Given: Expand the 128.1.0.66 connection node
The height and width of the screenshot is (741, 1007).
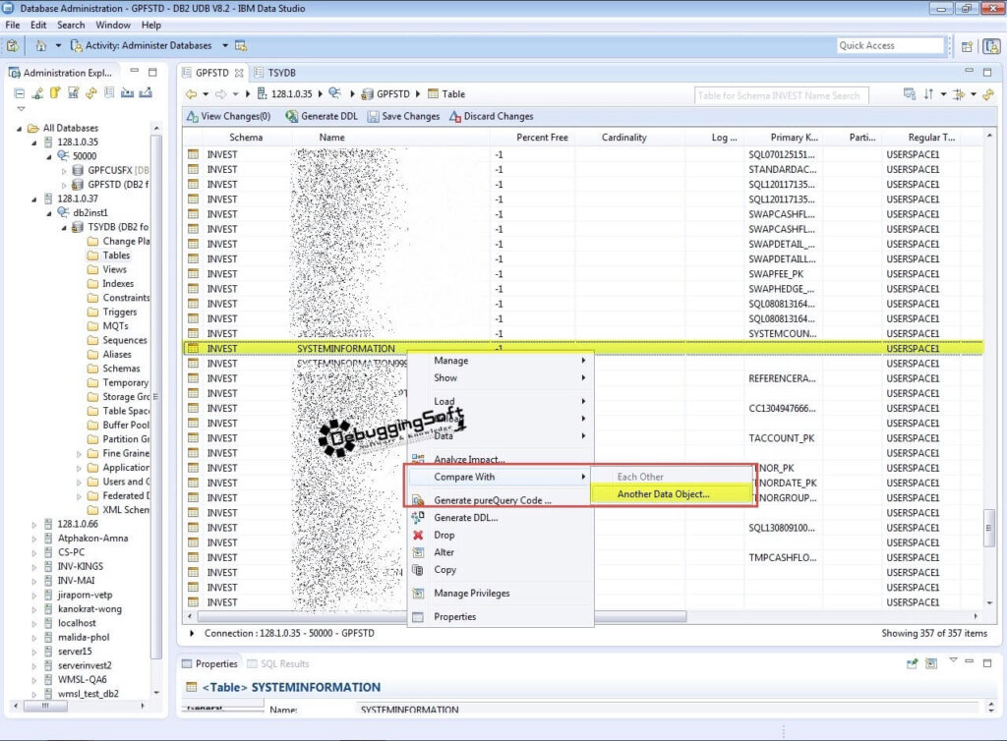Looking at the screenshot, I should (34, 524).
